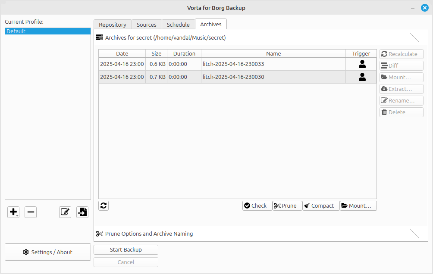
Task: Switch to the Repository tab
Action: 113,25
